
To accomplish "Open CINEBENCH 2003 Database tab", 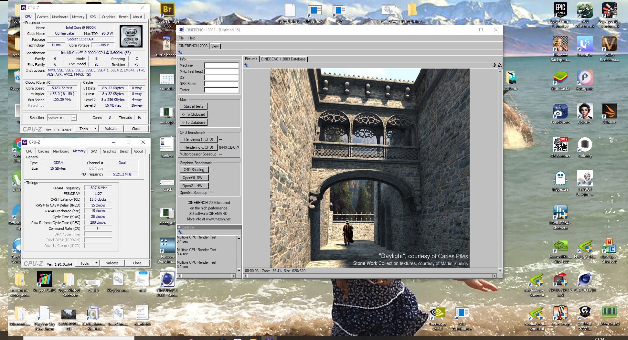I will [x=283, y=59].
